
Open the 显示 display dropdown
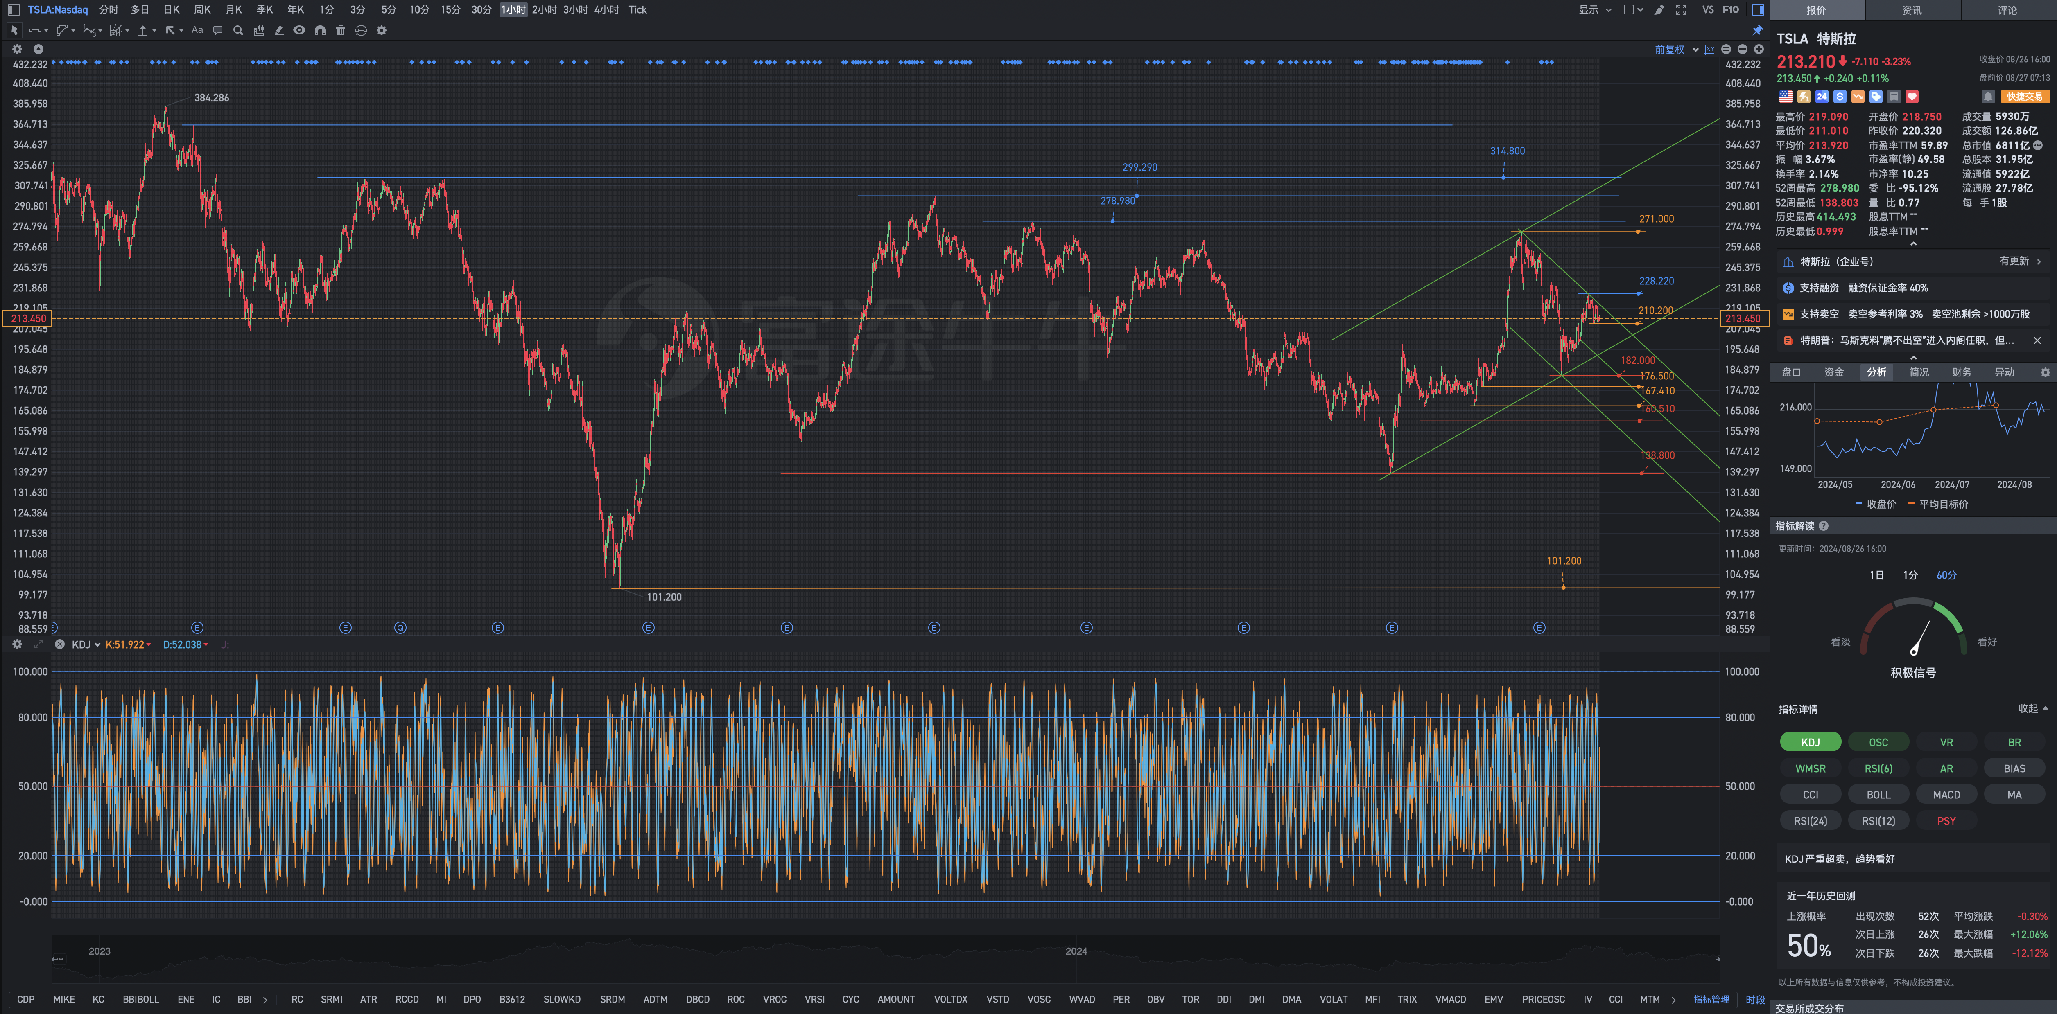[x=1595, y=9]
